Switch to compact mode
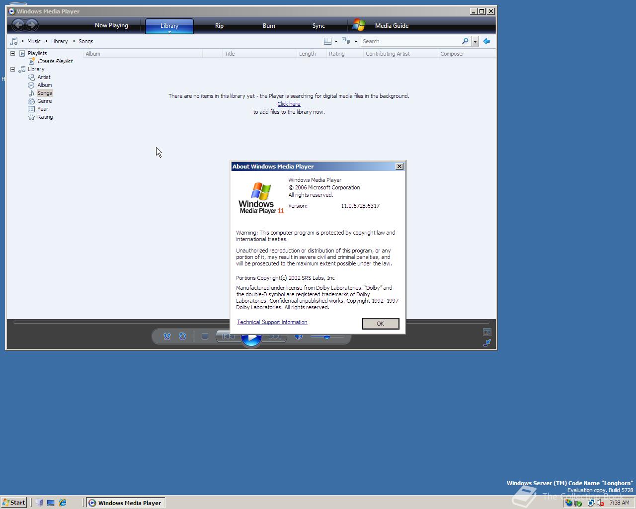 [x=487, y=342]
